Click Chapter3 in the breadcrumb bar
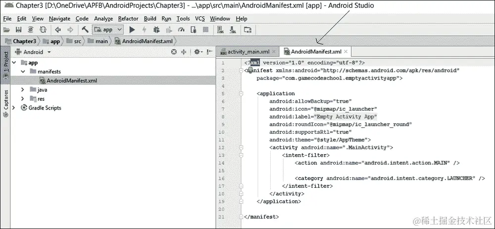 click(x=21, y=41)
